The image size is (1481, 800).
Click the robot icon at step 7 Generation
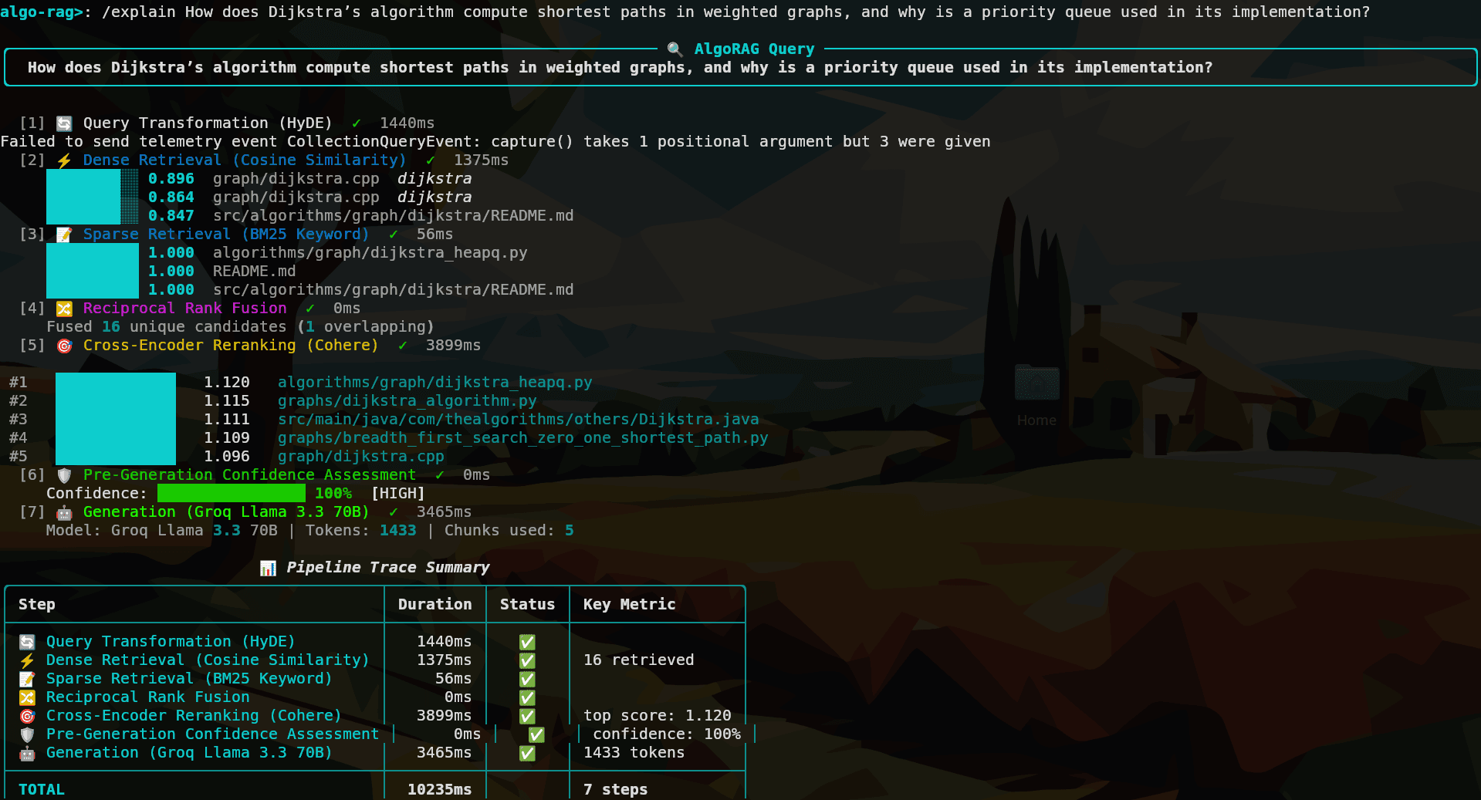pyautogui.click(x=65, y=512)
